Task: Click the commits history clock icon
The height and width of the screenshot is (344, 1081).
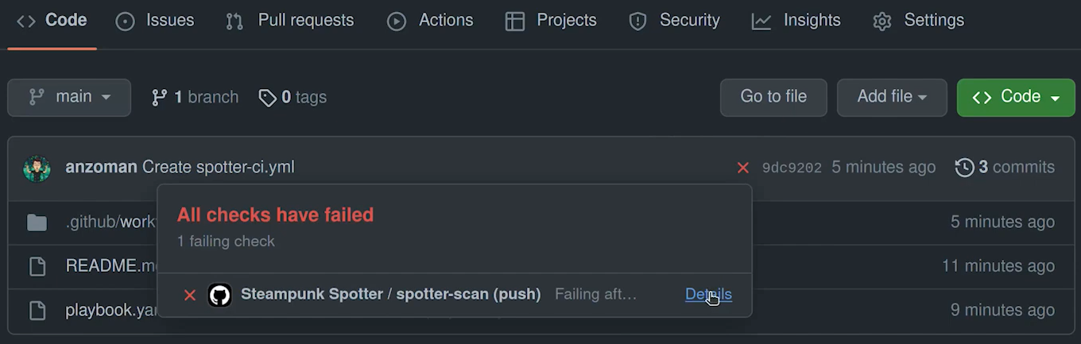Action: point(964,168)
